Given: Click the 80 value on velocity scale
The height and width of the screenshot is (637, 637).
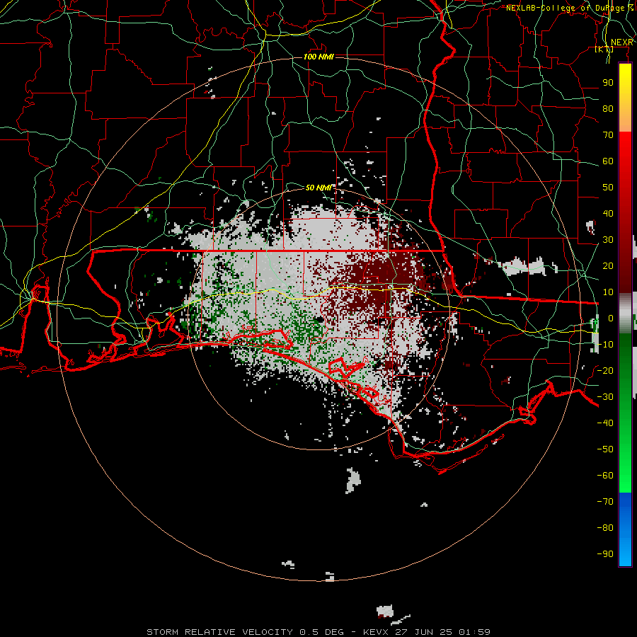Looking at the screenshot, I should pyautogui.click(x=608, y=109).
